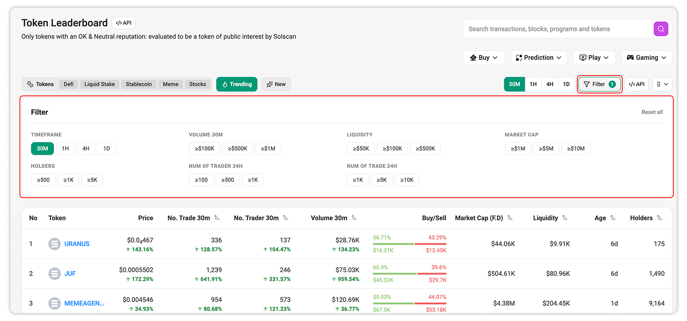Image resolution: width=687 pixels, height=321 pixels.
Task: Open the URANUS token link
Action: coord(77,244)
